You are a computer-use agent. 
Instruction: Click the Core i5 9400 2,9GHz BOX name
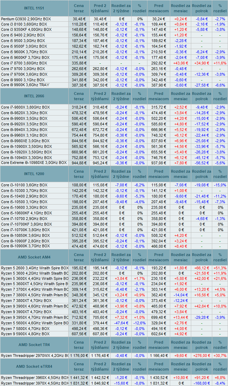click(x=23, y=35)
